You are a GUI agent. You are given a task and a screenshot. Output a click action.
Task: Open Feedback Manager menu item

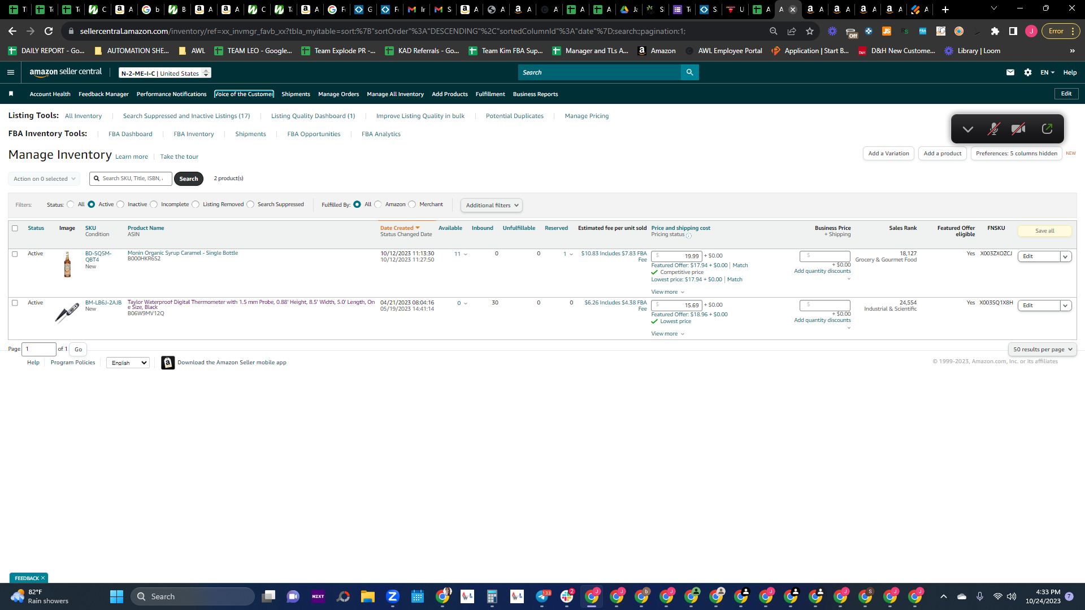point(103,94)
